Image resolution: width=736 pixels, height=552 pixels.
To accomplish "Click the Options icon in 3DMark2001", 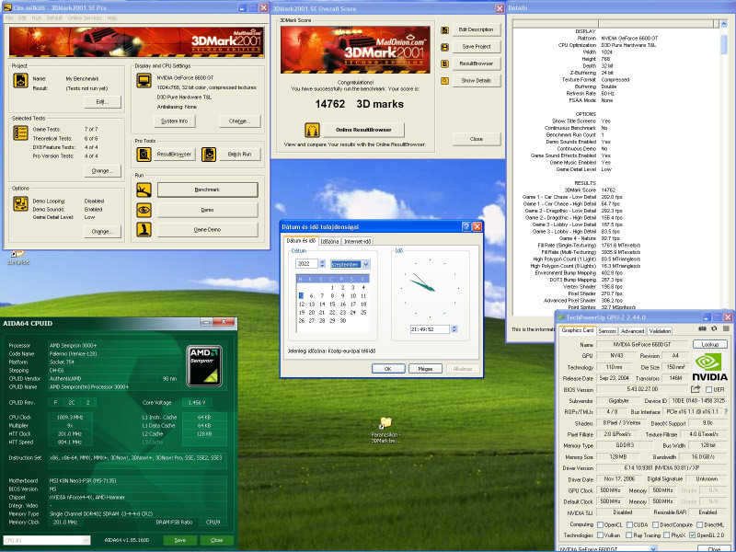I will click(x=20, y=203).
